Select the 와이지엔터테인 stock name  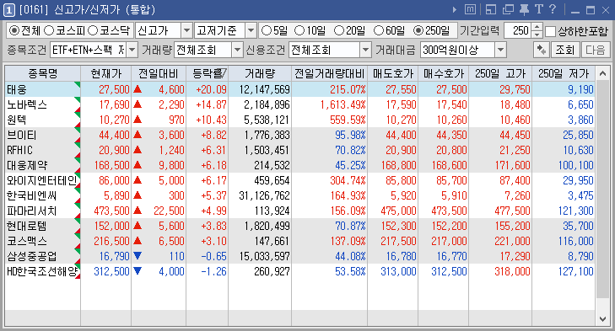pyautogui.click(x=41, y=180)
